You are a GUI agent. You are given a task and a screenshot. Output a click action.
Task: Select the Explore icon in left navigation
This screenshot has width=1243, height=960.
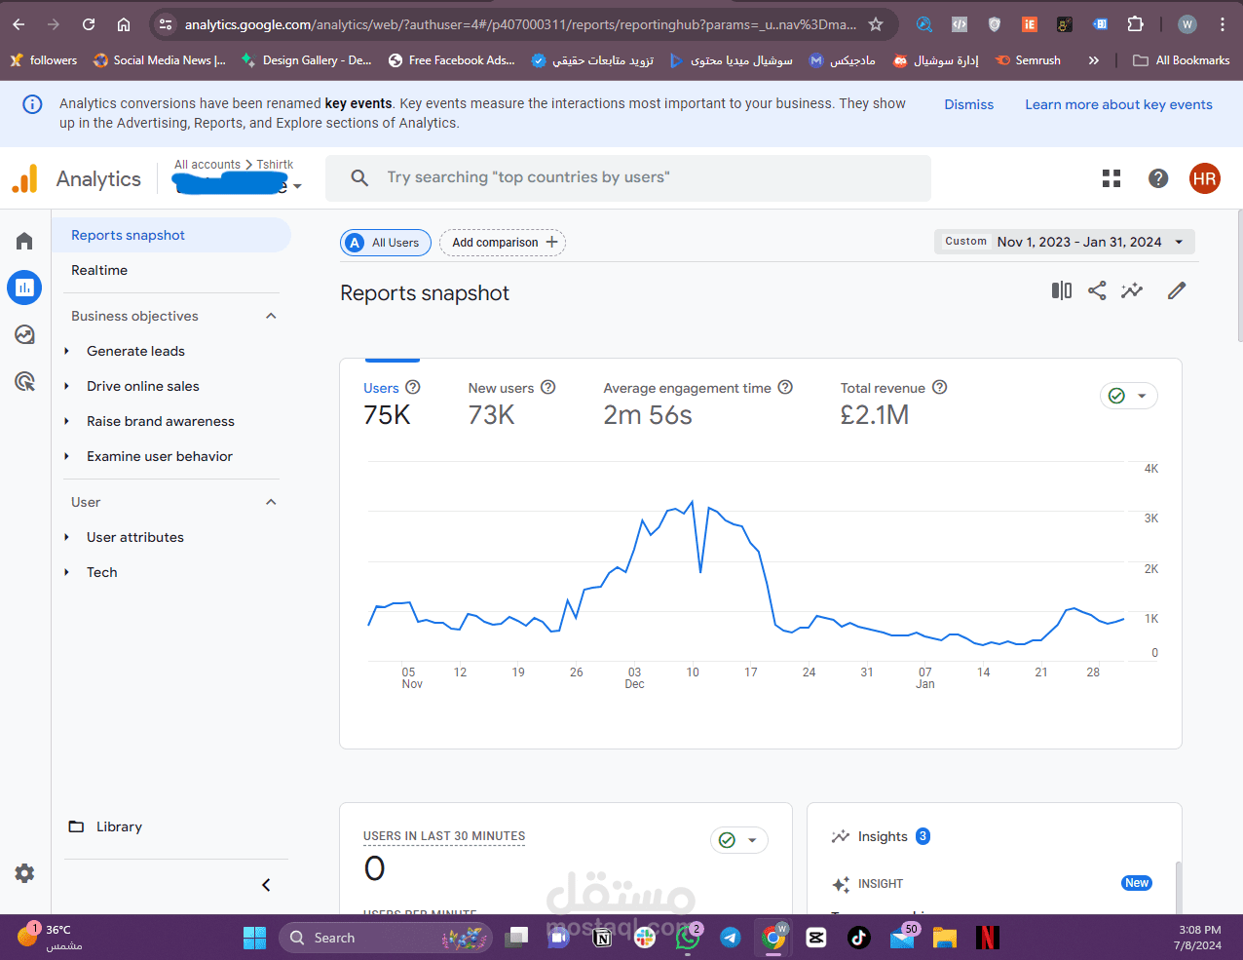tap(23, 334)
